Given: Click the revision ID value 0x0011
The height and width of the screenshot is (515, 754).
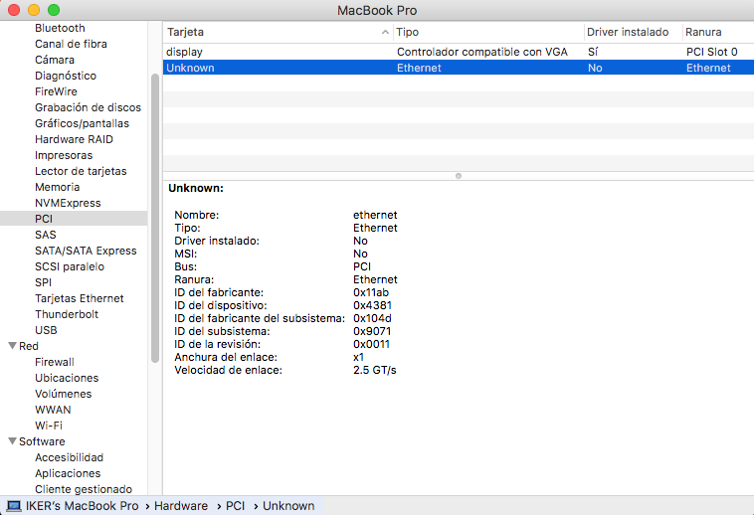Looking at the screenshot, I should [371, 344].
